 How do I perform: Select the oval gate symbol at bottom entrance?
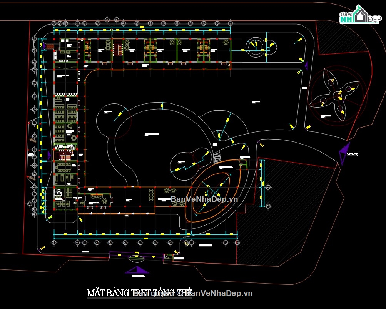tap(136, 258)
